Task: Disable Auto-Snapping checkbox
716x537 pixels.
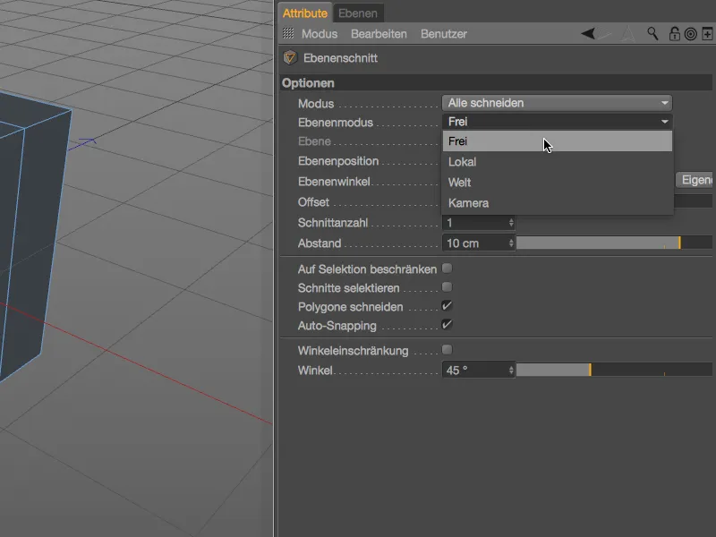Action: coord(447,325)
